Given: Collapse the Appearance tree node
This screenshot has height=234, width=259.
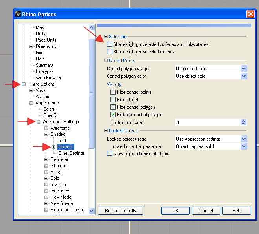Looking at the screenshot, I should click(x=31, y=103).
